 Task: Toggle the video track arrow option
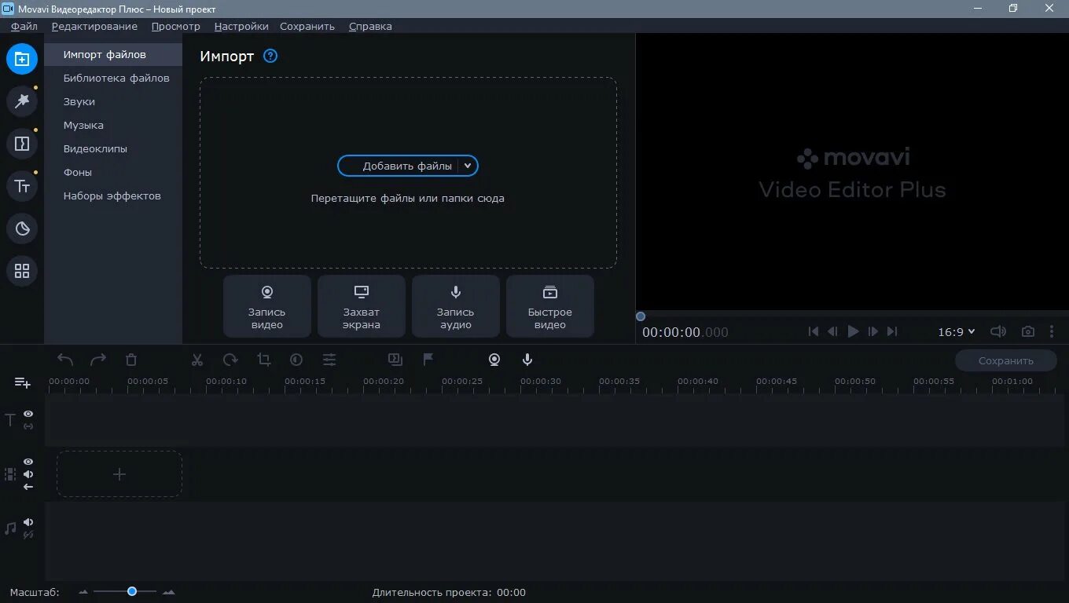click(28, 487)
